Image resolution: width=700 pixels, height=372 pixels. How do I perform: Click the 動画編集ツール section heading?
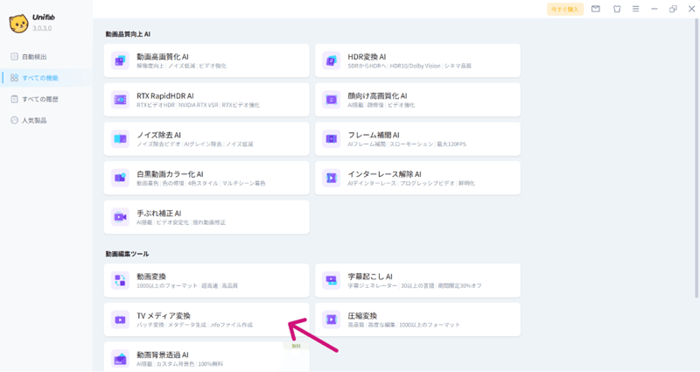[127, 254]
